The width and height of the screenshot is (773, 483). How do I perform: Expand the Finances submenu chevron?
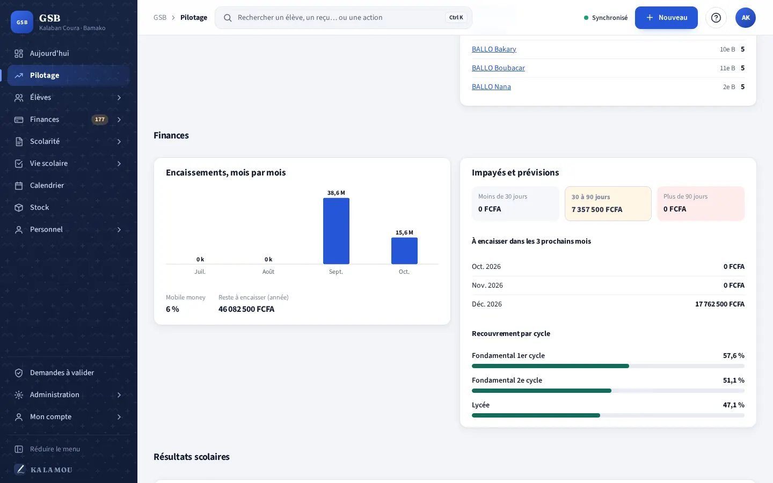(119, 120)
